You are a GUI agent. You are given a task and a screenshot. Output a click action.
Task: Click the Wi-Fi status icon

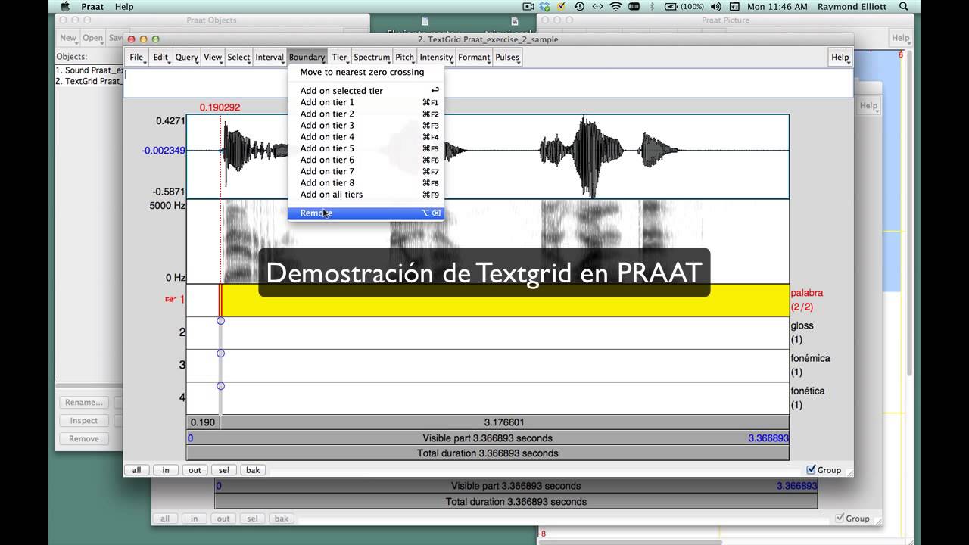[615, 6]
